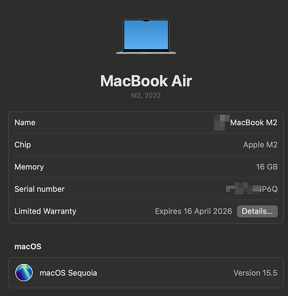Click the blue laptop screen in illustration
288x296 pixels.
[x=146, y=35]
